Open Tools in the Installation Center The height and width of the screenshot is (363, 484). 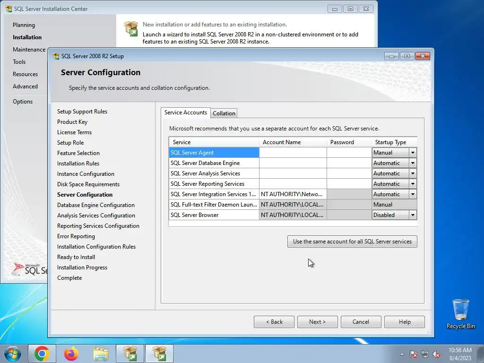[19, 62]
